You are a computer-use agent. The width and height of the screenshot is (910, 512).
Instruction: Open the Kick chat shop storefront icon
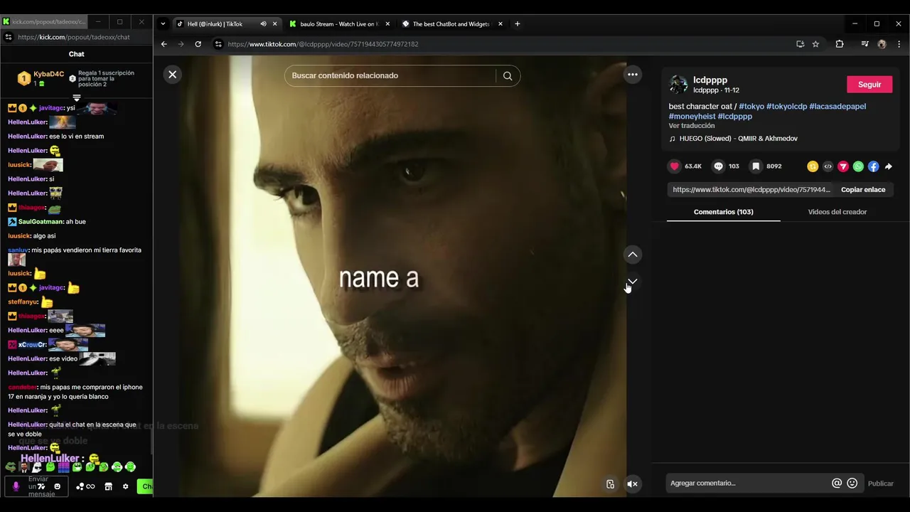(x=108, y=487)
